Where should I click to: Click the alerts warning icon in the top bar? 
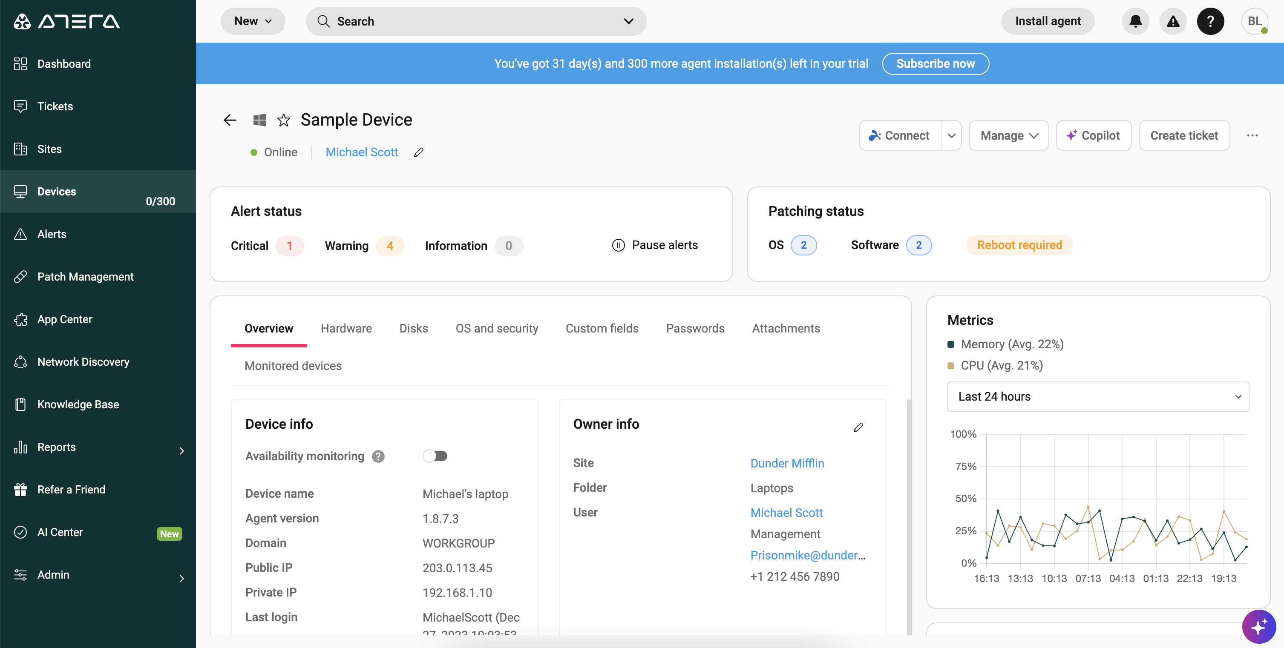(x=1173, y=21)
